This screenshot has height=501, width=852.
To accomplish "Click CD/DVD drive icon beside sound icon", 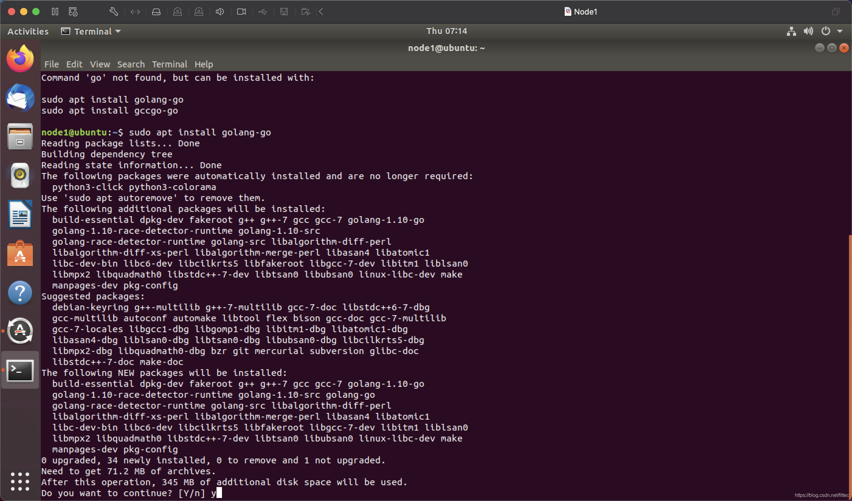I will [x=199, y=12].
